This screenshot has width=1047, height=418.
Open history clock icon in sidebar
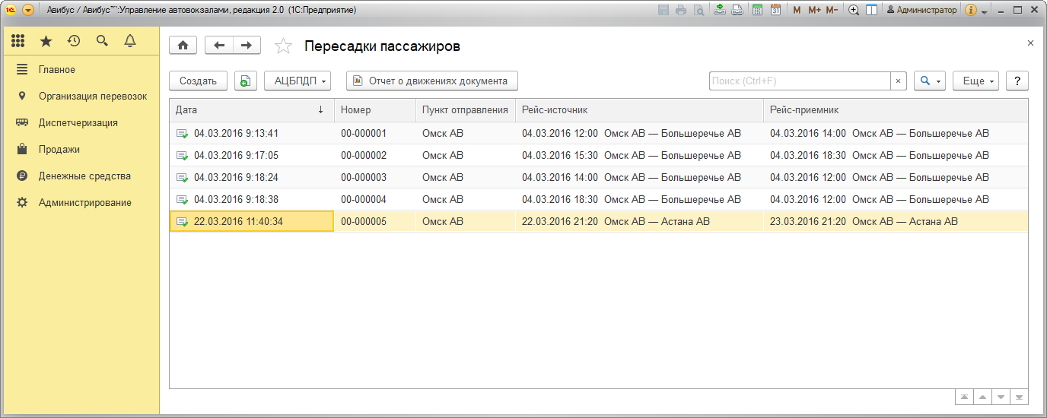click(74, 41)
